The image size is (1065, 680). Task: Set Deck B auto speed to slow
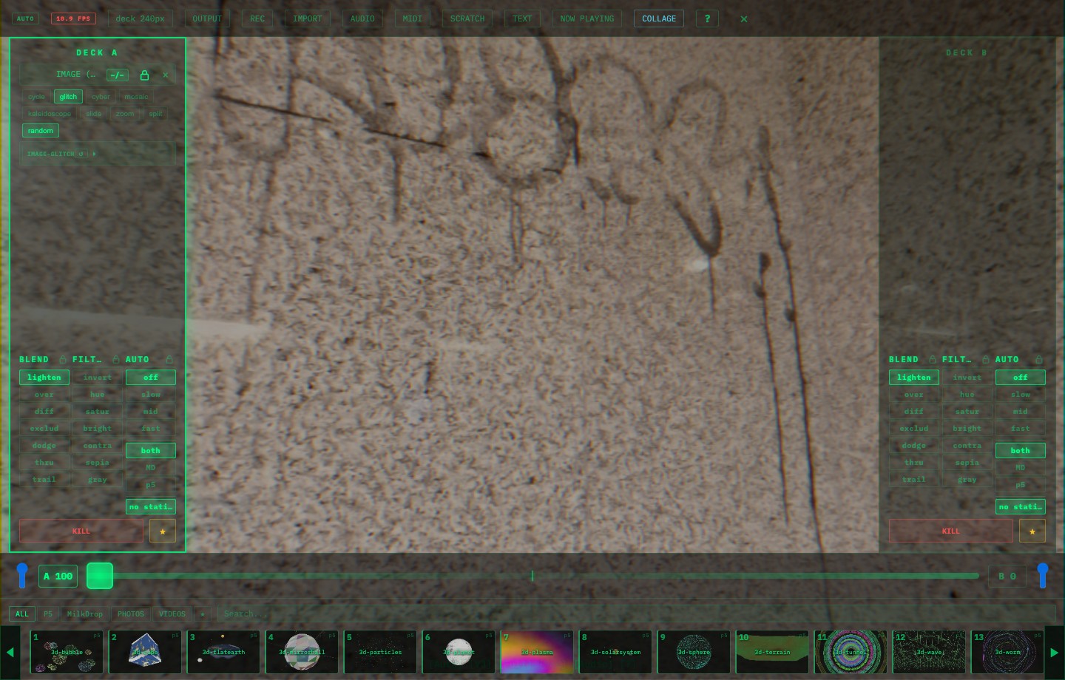[1021, 395]
